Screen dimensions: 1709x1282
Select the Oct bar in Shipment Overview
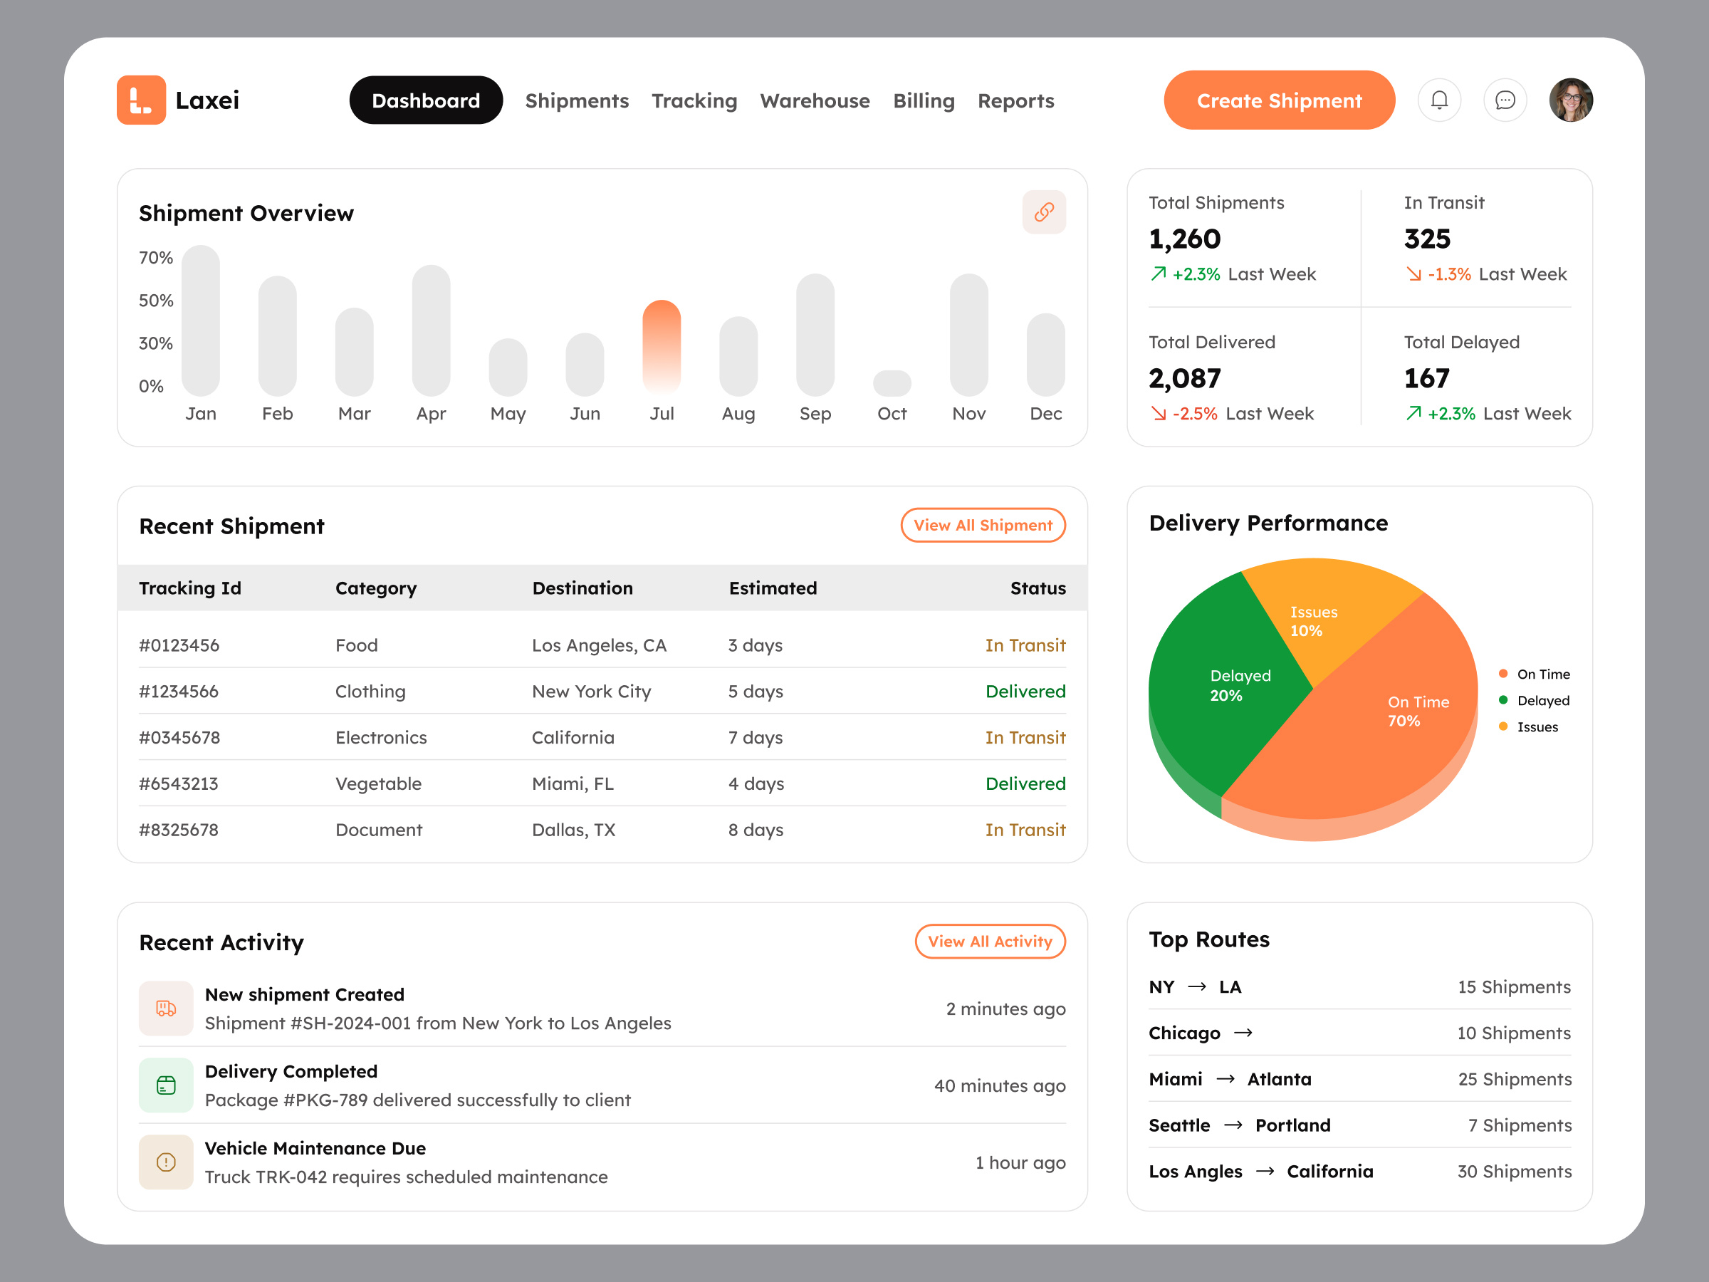click(892, 383)
